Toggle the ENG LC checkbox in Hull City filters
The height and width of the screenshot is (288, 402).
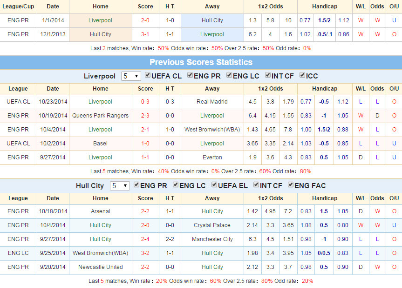click(176, 185)
